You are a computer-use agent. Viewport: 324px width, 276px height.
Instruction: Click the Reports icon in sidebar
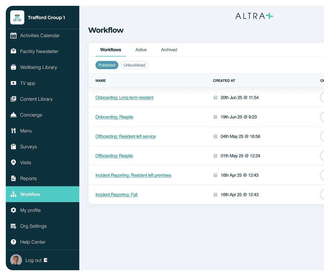click(x=13, y=178)
